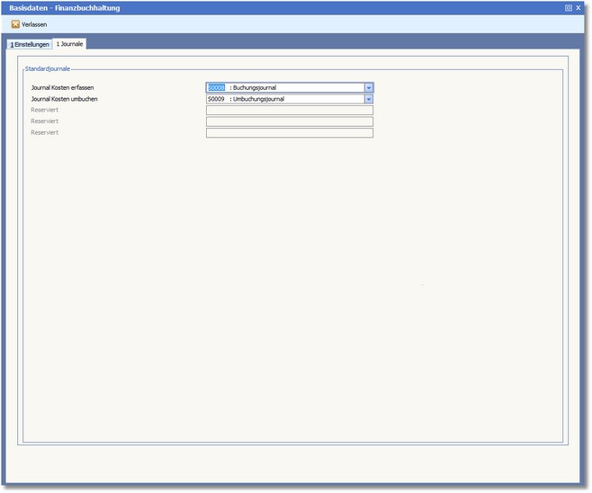Viewport: 592px width, 493px height.
Task: Click the first greyed-out Reserviert label
Action: (x=45, y=111)
